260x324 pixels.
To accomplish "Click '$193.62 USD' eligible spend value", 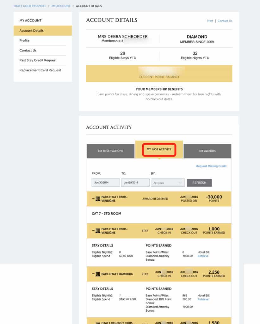I will pos(127,299).
